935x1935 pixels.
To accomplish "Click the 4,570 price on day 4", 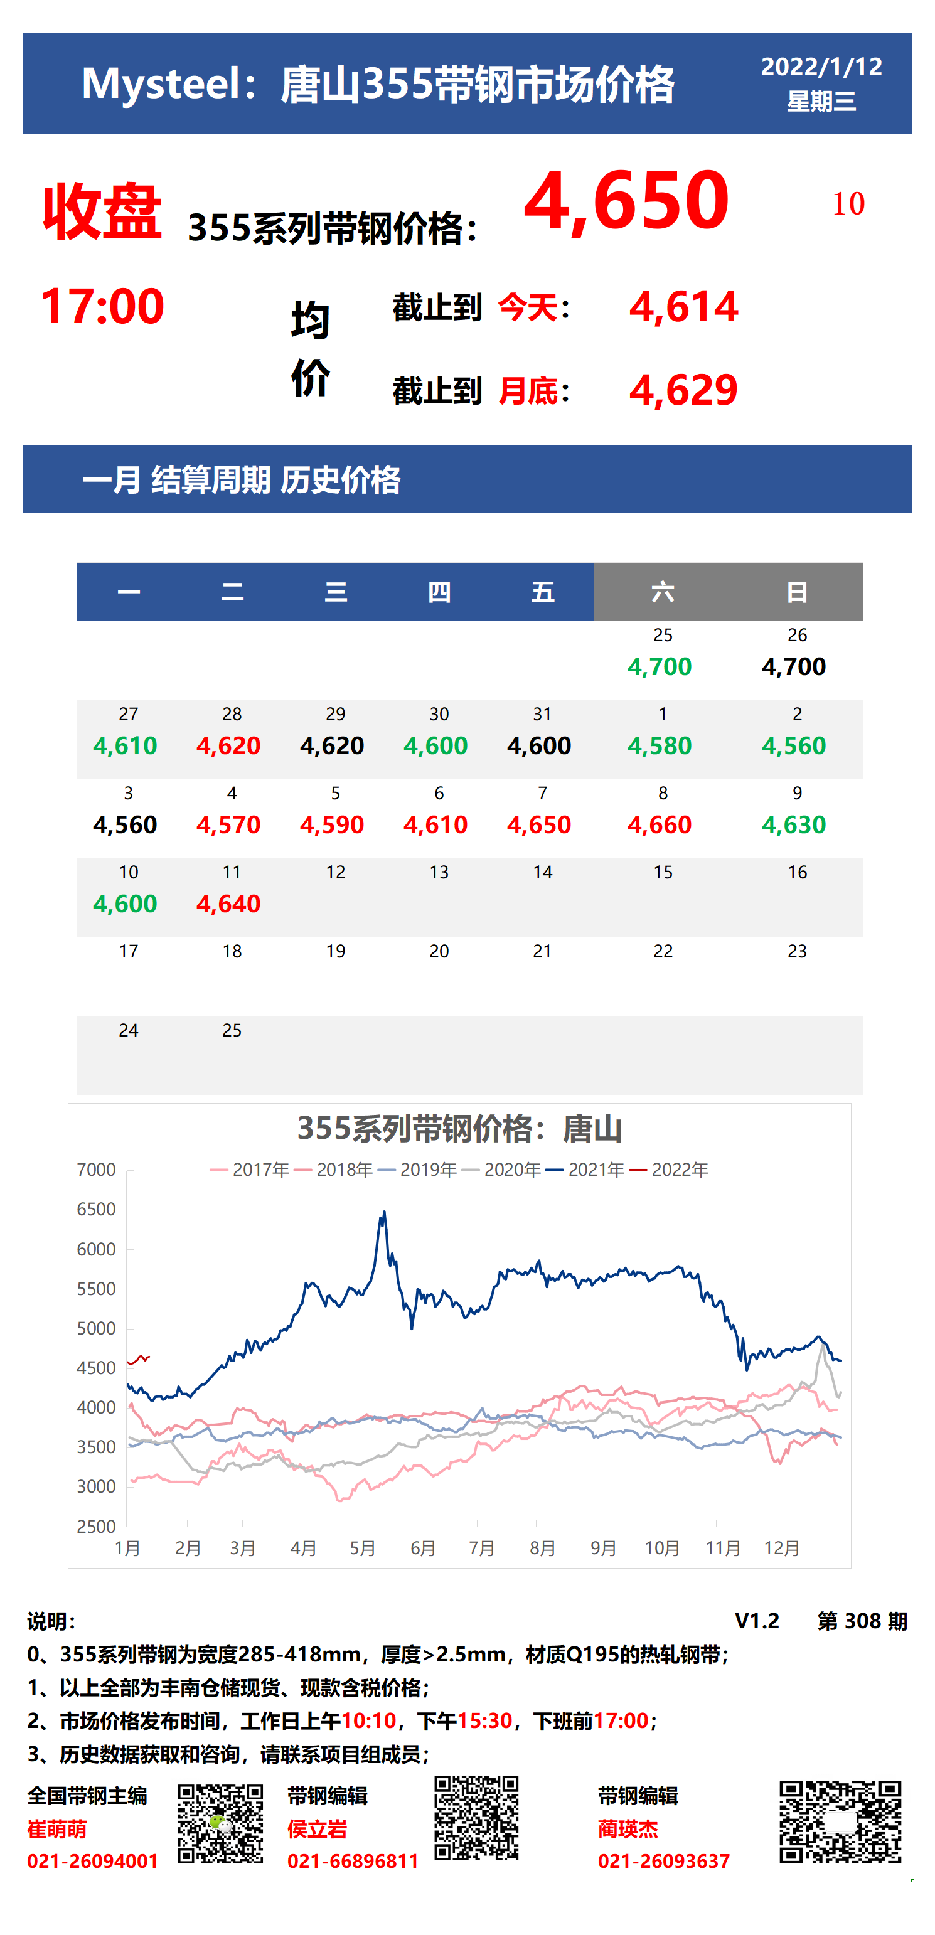I will coord(228,825).
